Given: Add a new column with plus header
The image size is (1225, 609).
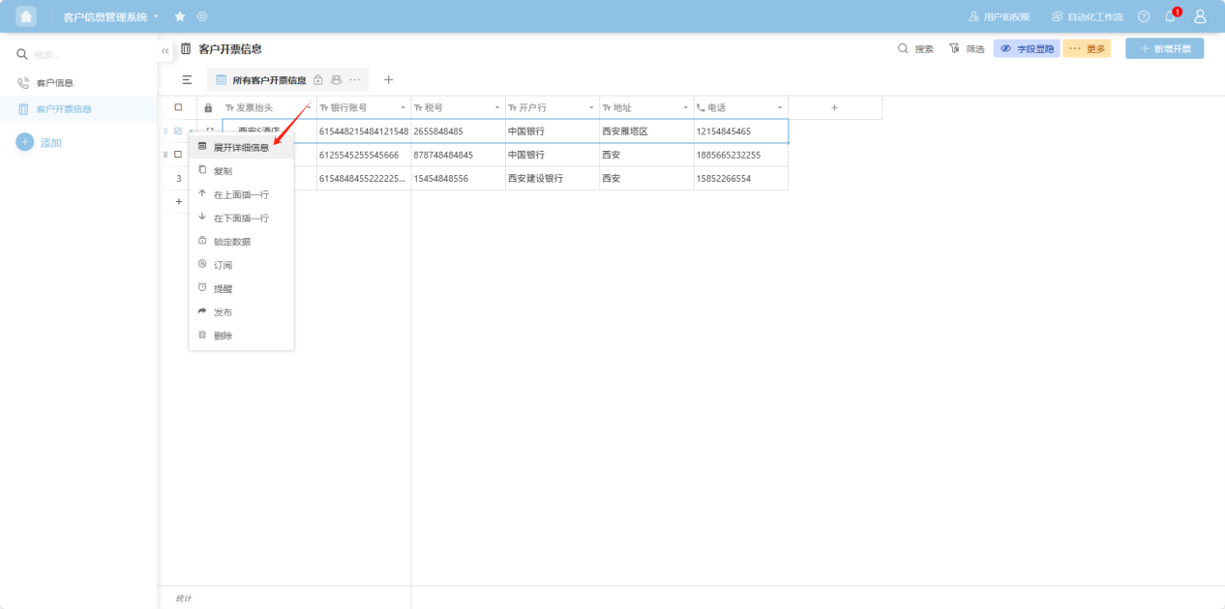Looking at the screenshot, I should [x=834, y=107].
